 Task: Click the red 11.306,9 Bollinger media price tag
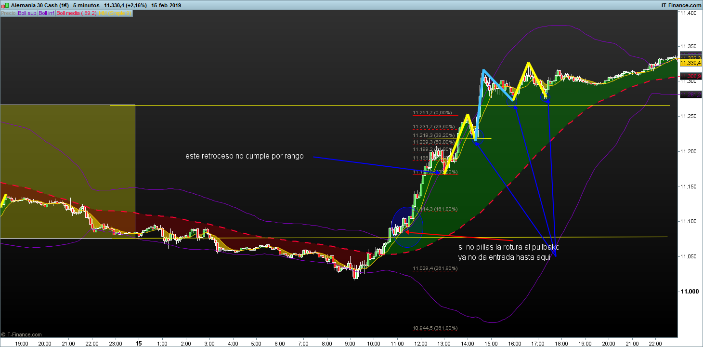coord(690,76)
